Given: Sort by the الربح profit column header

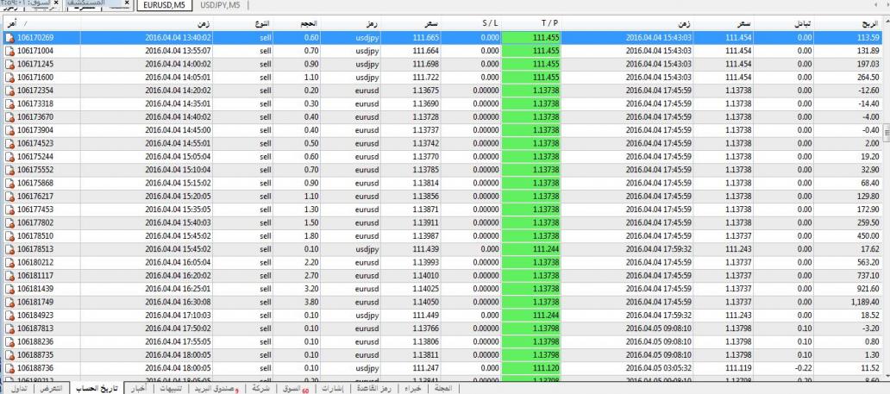Looking at the screenshot, I should pos(848,24).
